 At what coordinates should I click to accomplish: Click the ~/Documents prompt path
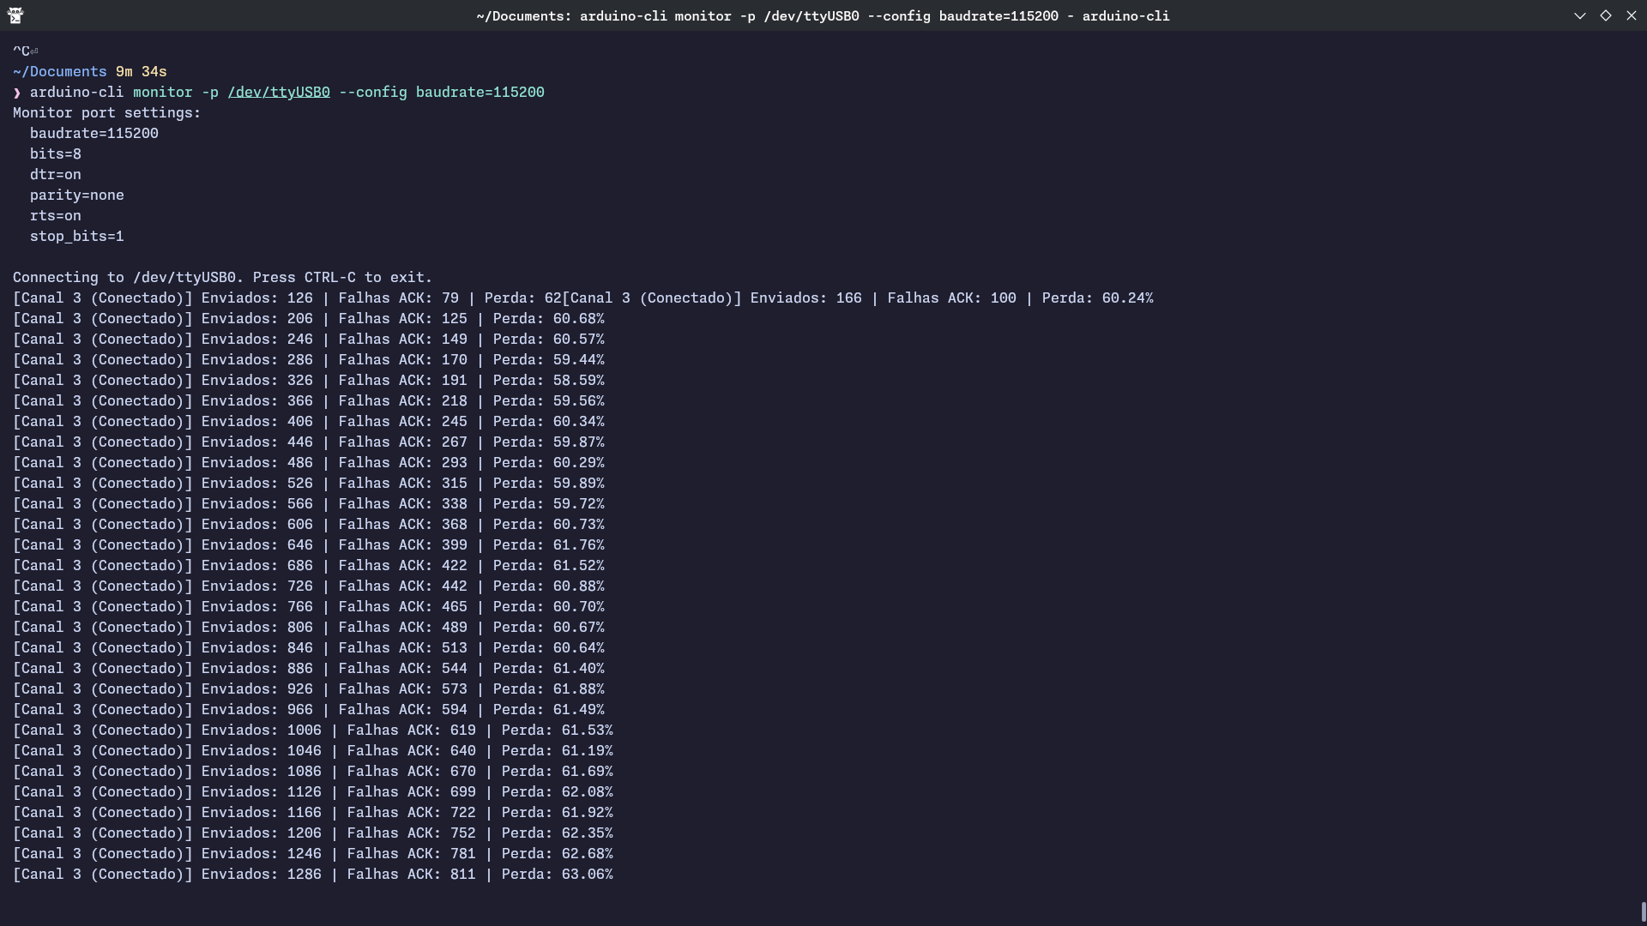pos(60,71)
